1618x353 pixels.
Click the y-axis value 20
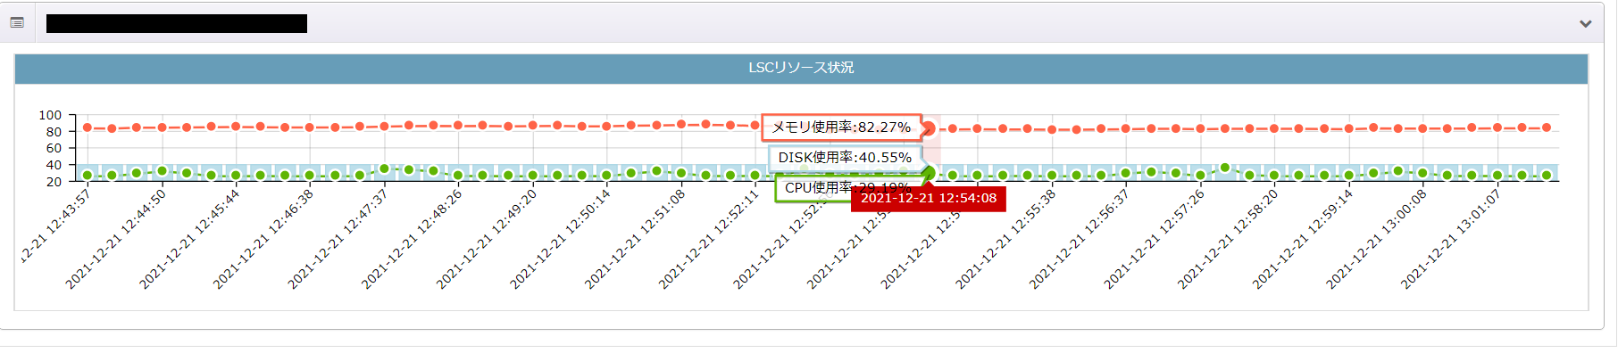coord(54,182)
